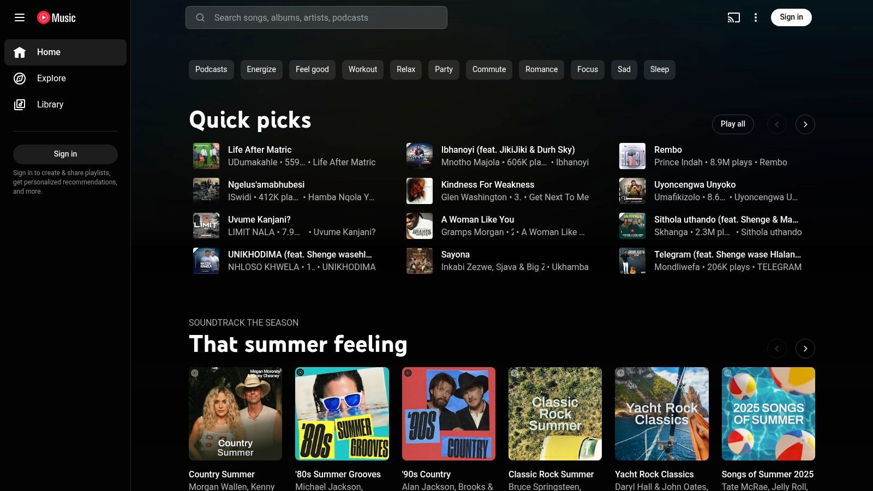This screenshot has height=491, width=873.
Task: Click the Life After Matric song title
Action: point(260,149)
